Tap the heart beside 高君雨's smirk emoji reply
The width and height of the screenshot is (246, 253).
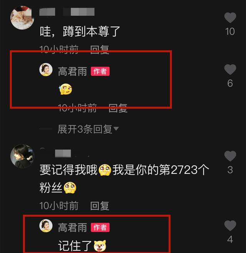(x=230, y=70)
